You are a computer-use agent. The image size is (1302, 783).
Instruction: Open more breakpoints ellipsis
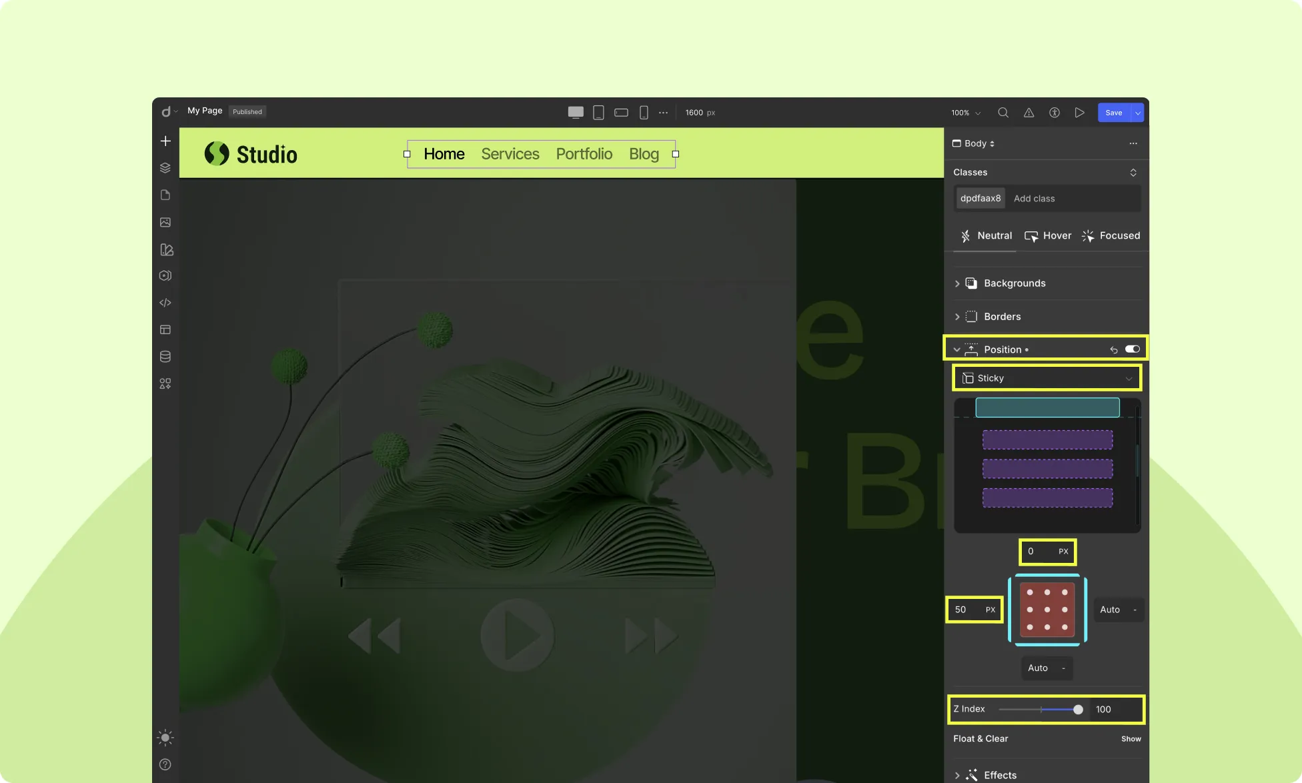pos(663,113)
